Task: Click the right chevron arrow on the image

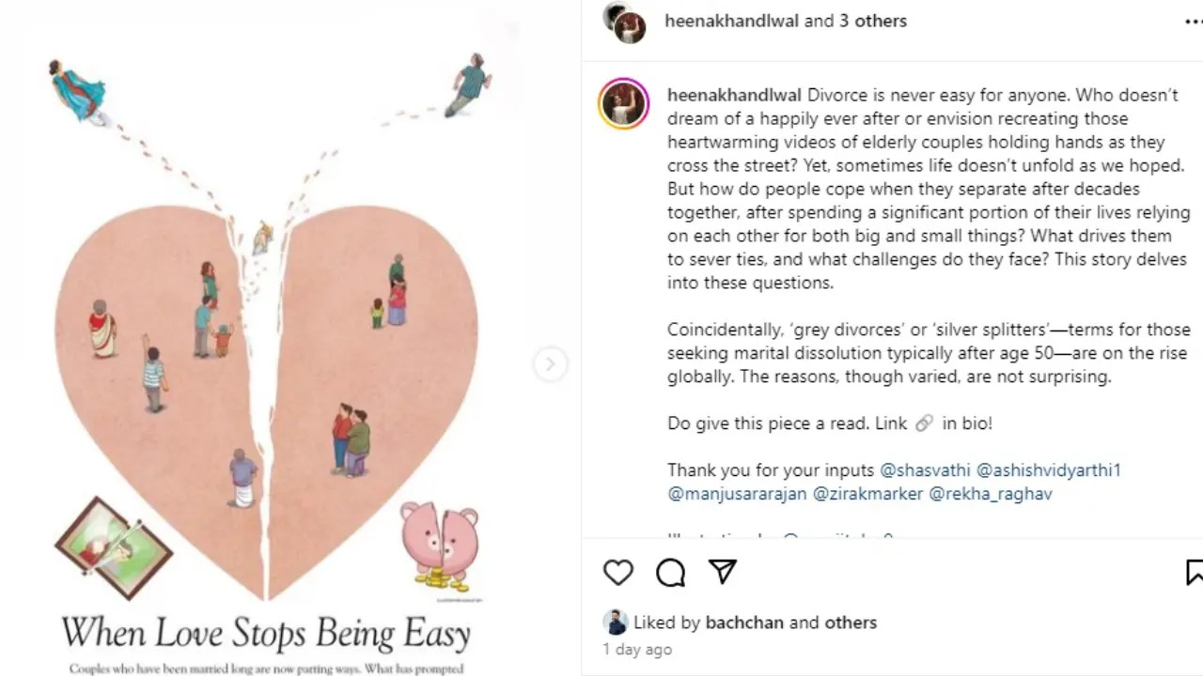Action: [550, 363]
